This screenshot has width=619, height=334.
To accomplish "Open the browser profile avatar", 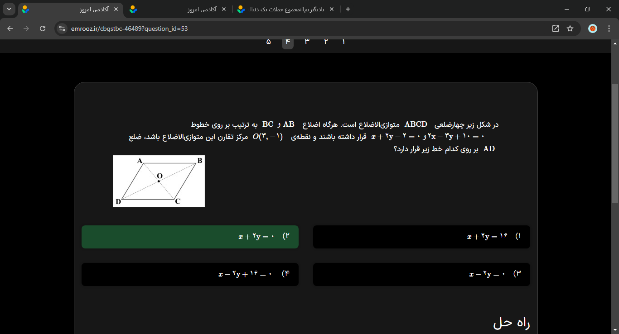I will tap(592, 29).
